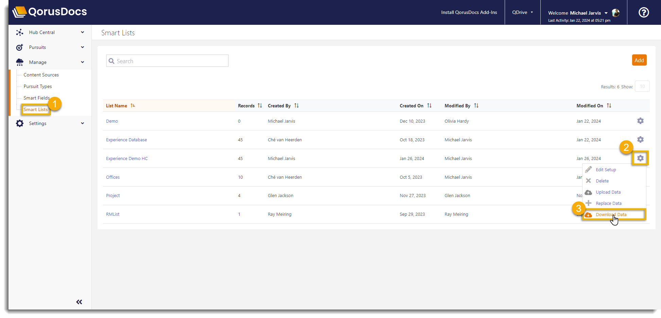Open settings gear on the Demo row

(x=640, y=121)
